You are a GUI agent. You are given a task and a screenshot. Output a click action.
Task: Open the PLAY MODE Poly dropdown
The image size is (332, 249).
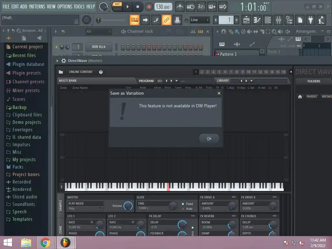tap(85, 208)
